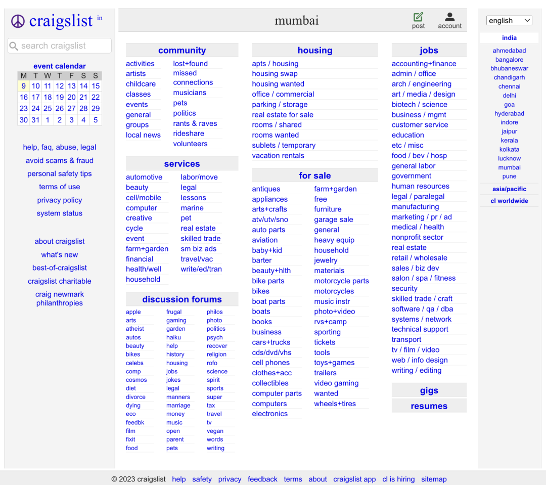Open craig newmark philanthropies link

click(x=60, y=299)
